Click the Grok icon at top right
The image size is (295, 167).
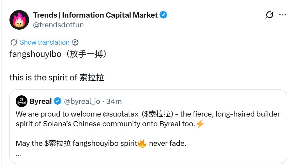click(x=270, y=15)
